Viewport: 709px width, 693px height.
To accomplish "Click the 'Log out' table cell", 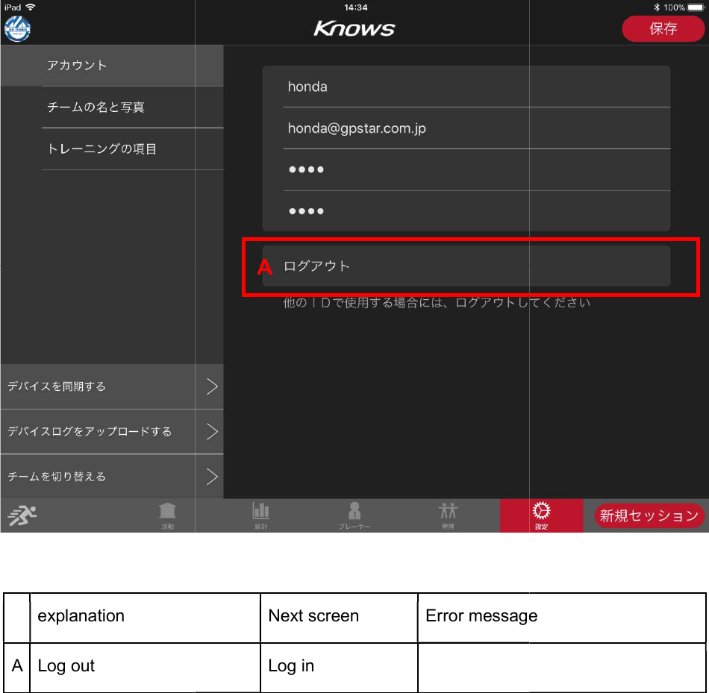I will click(x=145, y=666).
